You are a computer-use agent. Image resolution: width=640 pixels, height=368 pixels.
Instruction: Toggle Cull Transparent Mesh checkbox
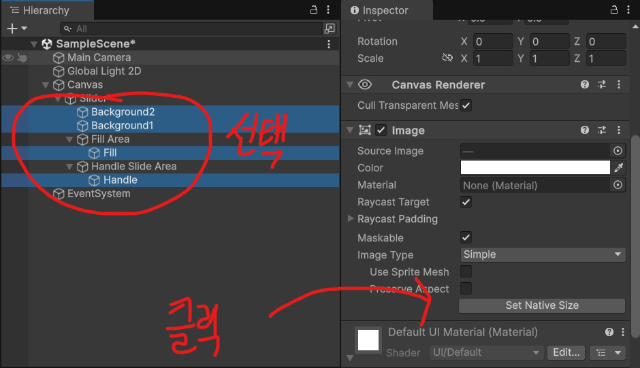pyautogui.click(x=466, y=105)
